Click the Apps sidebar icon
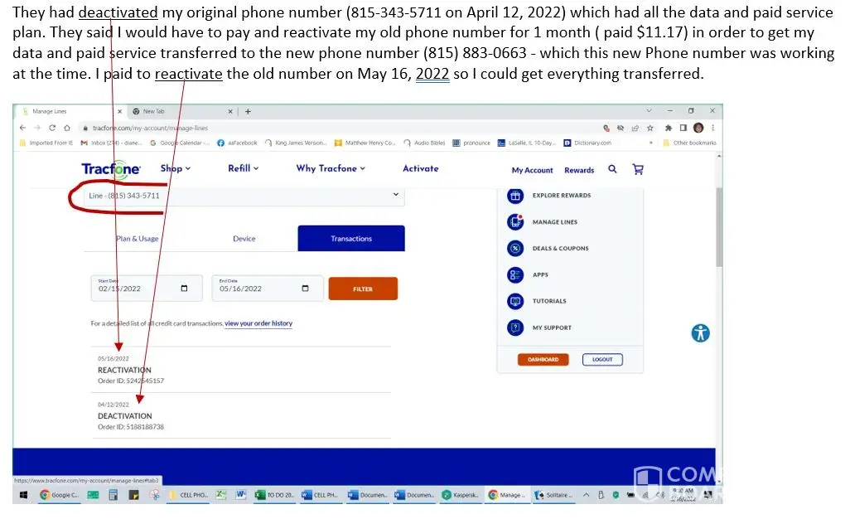Screen dimensions: 850x519 515,275
